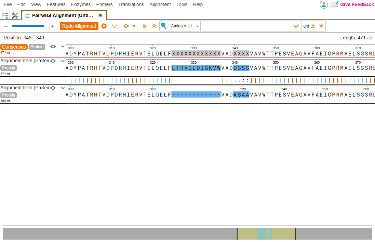The width and height of the screenshot is (375, 242).
Task: Open the Alignment menu
Action: point(160,4)
